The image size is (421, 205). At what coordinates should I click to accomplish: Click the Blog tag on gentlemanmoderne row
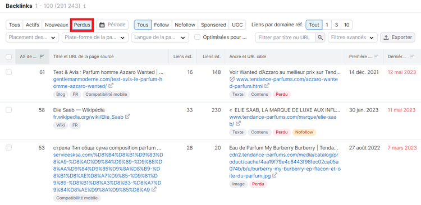(61, 94)
